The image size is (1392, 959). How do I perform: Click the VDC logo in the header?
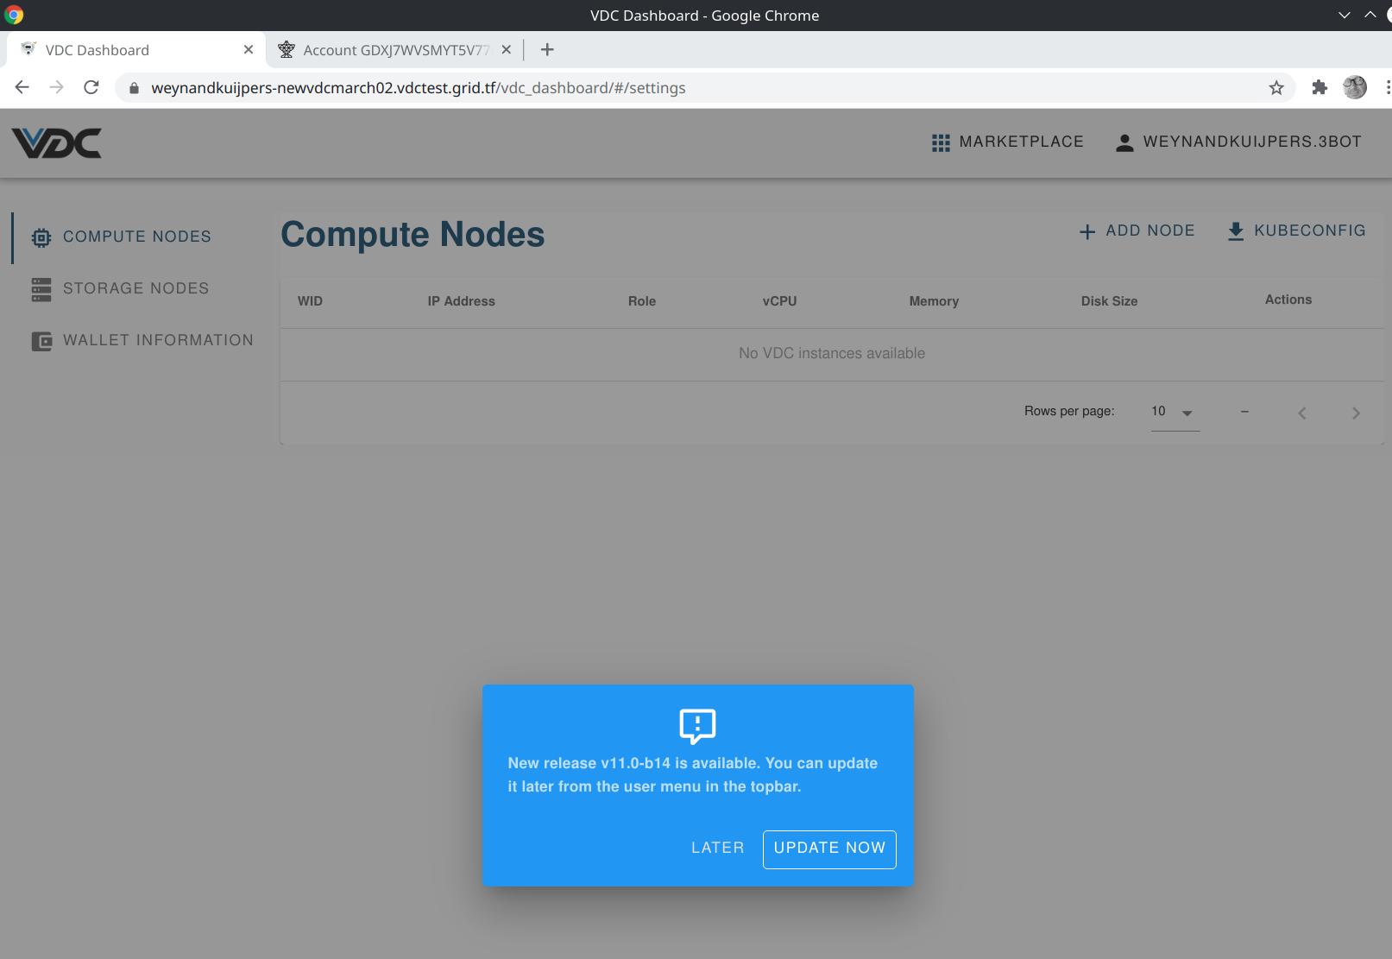[x=55, y=142]
